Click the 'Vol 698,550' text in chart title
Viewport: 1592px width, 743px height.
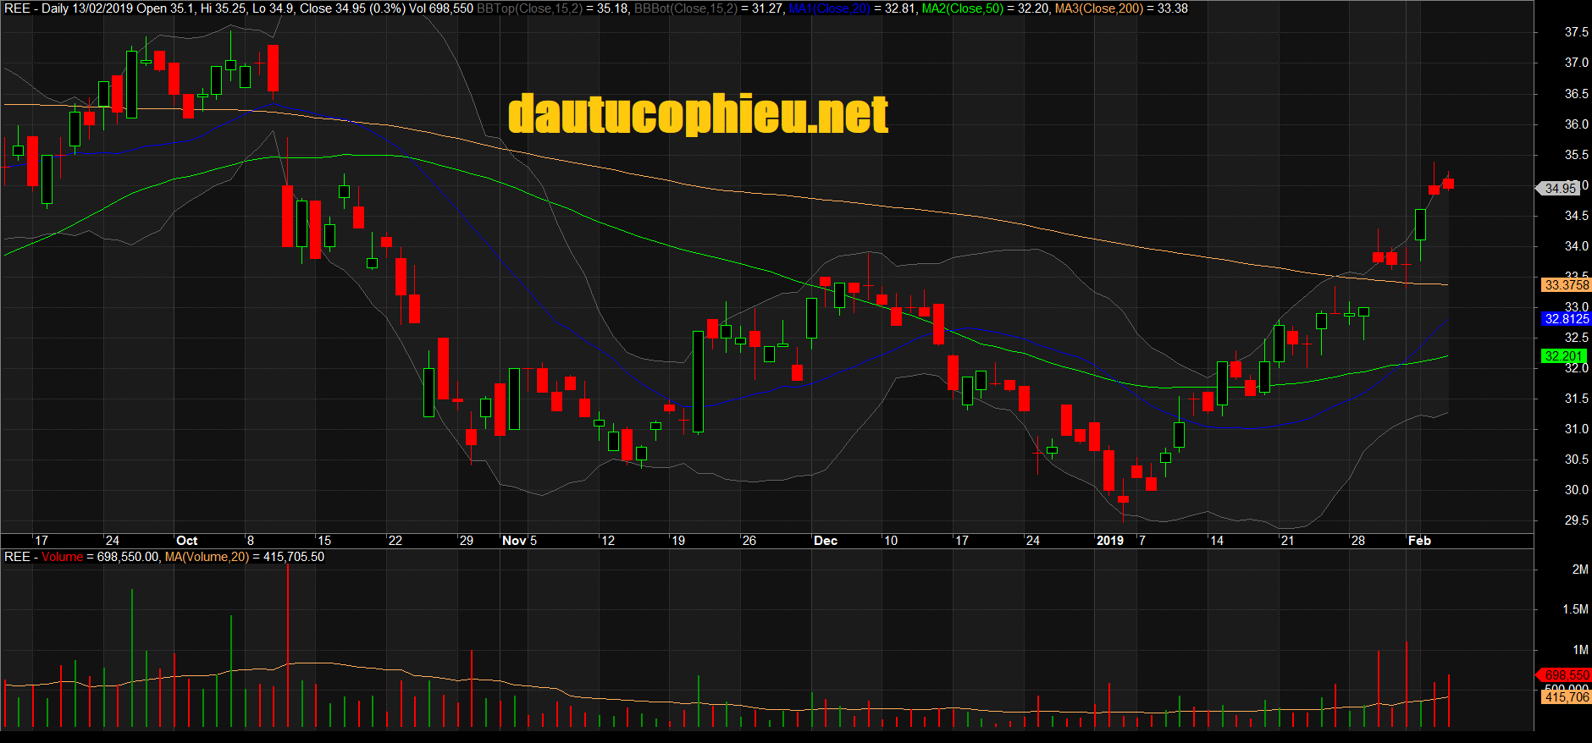(x=441, y=8)
